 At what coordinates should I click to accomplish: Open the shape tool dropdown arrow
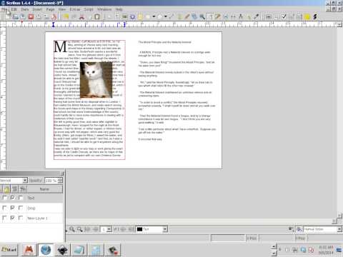pyautogui.click(x=154, y=16)
